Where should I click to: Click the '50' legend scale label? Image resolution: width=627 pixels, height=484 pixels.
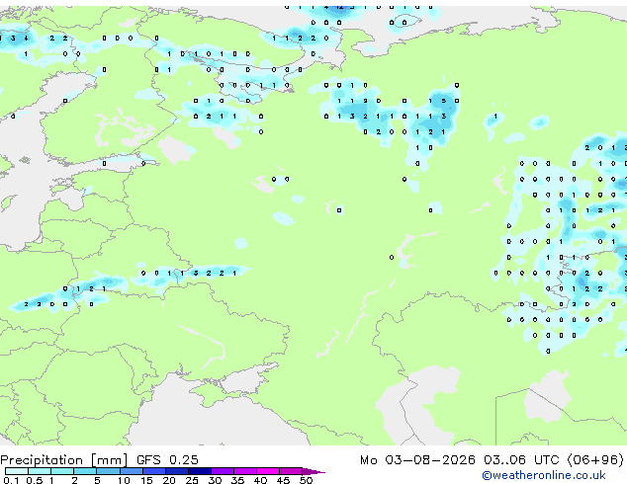[x=307, y=480]
